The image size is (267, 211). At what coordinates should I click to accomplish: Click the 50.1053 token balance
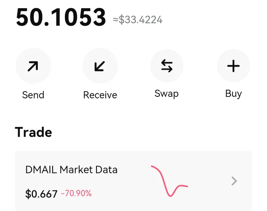point(61,18)
